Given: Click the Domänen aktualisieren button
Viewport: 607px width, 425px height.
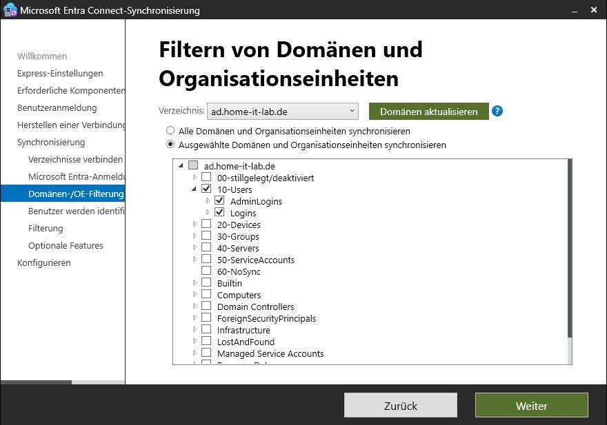Looking at the screenshot, I should tap(428, 112).
